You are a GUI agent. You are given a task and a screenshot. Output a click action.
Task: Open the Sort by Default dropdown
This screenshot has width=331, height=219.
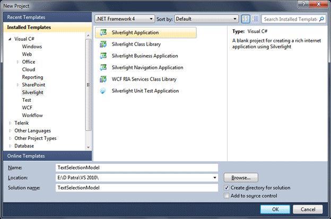pyautogui.click(x=206, y=19)
